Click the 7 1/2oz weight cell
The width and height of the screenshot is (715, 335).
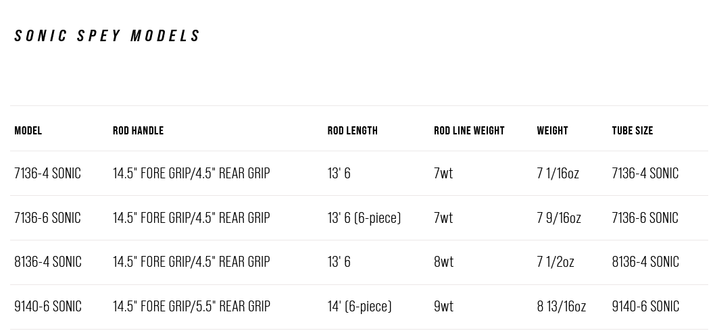tap(555, 262)
